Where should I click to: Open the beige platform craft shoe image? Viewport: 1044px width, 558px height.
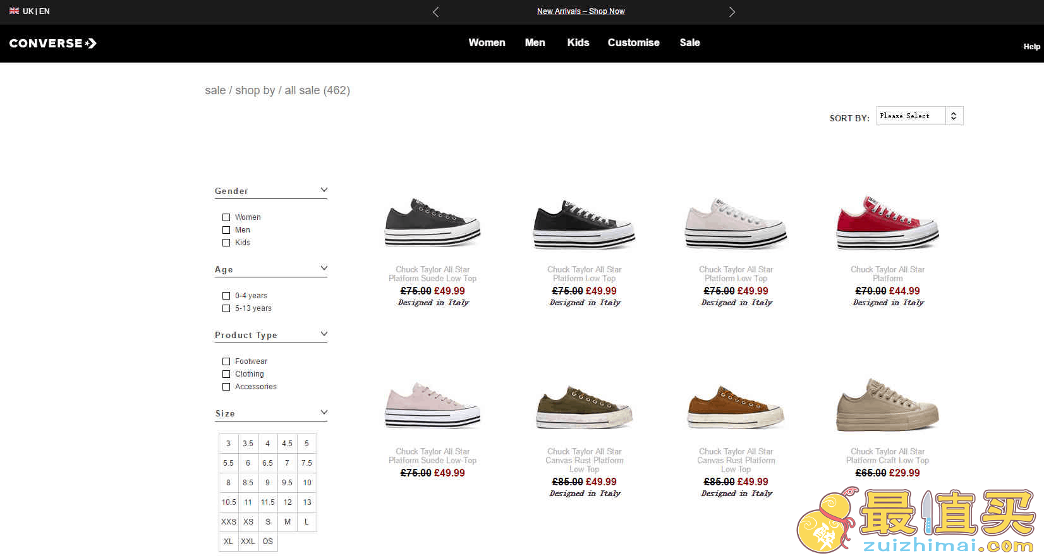tap(888, 405)
